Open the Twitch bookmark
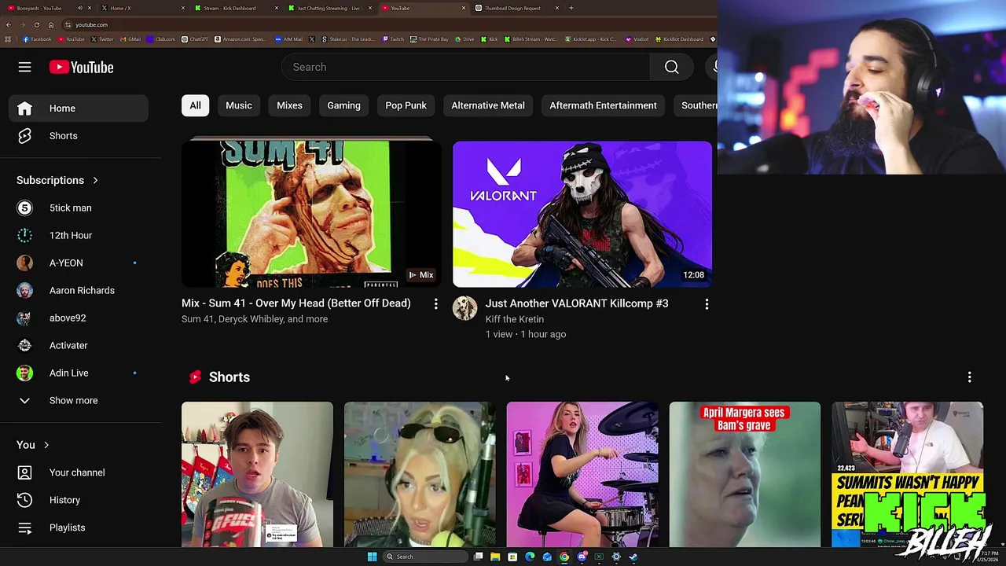Image resolution: width=1006 pixels, height=566 pixels. point(393,39)
